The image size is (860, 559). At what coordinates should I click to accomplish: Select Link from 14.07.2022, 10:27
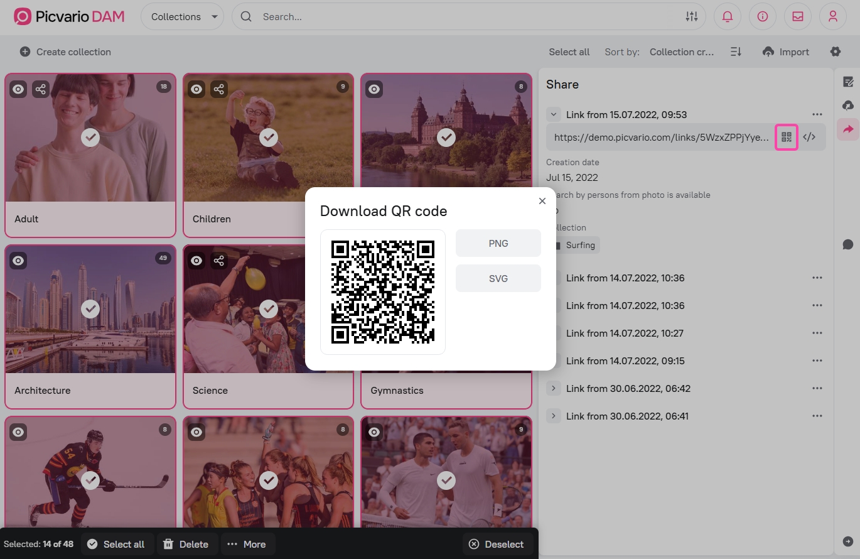coord(625,333)
